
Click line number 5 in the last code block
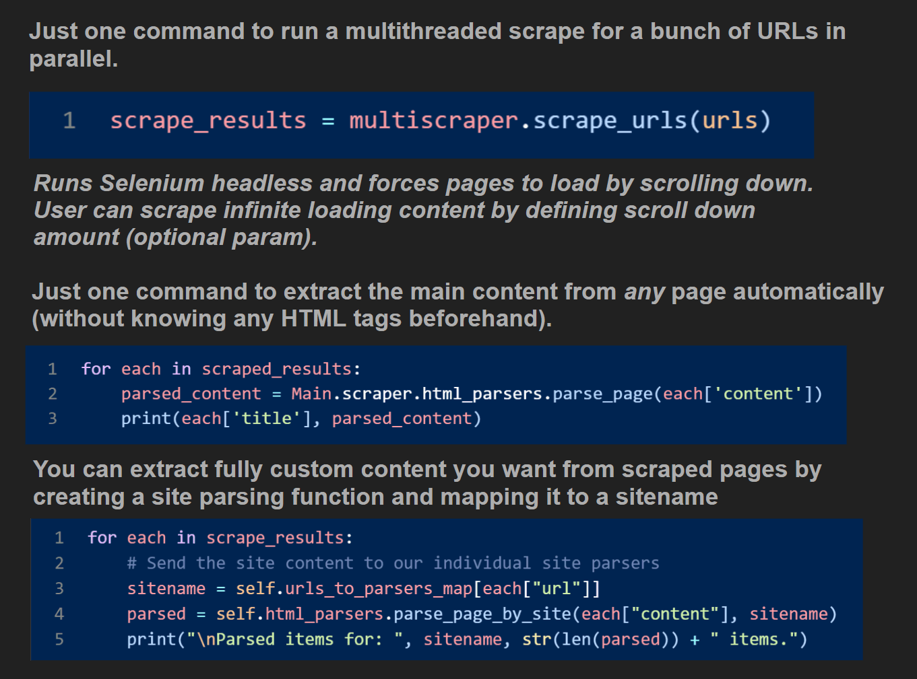point(59,639)
